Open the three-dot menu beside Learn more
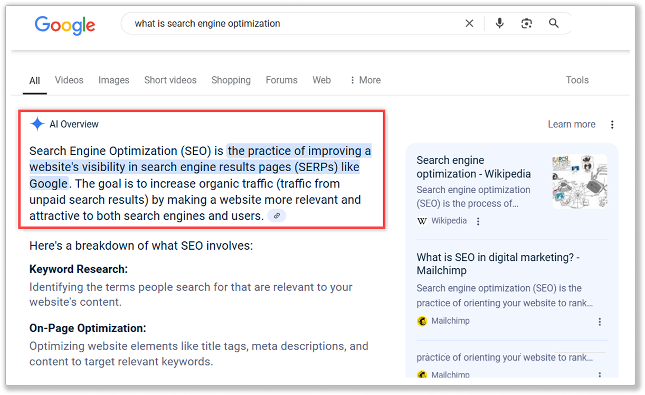Viewport: 645px width, 395px height. 612,125
